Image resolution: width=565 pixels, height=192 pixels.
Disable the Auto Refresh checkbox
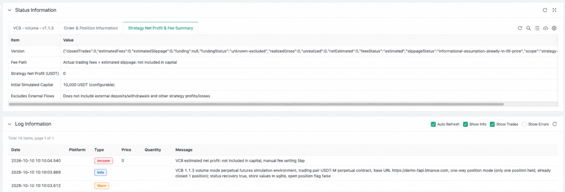pyautogui.click(x=433, y=124)
